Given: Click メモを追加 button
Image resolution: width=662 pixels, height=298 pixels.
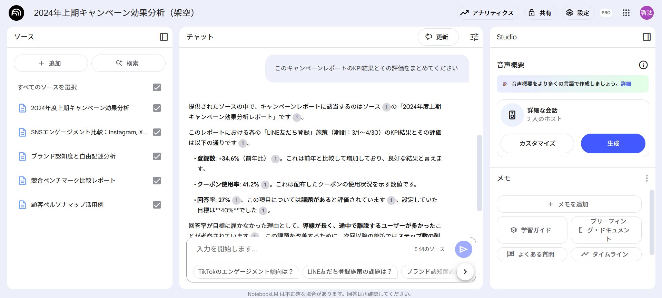Looking at the screenshot, I should click(x=569, y=204).
